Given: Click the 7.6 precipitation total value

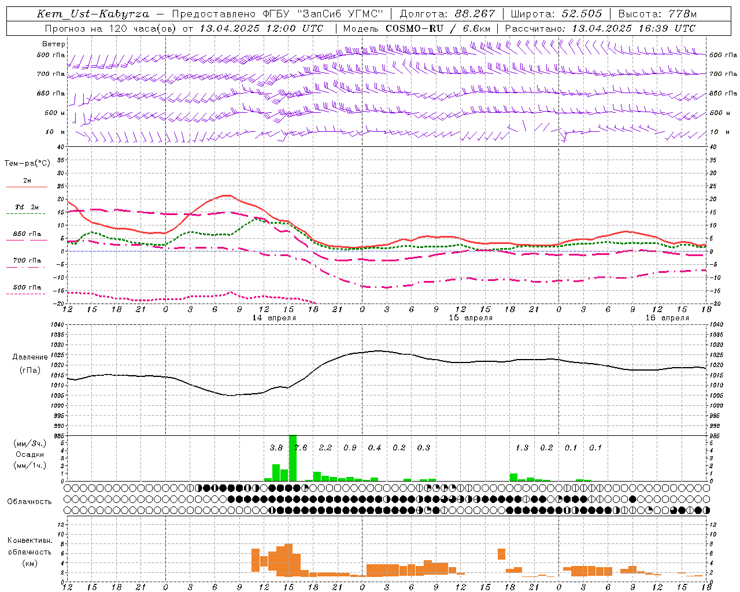Looking at the screenshot, I should (301, 447).
